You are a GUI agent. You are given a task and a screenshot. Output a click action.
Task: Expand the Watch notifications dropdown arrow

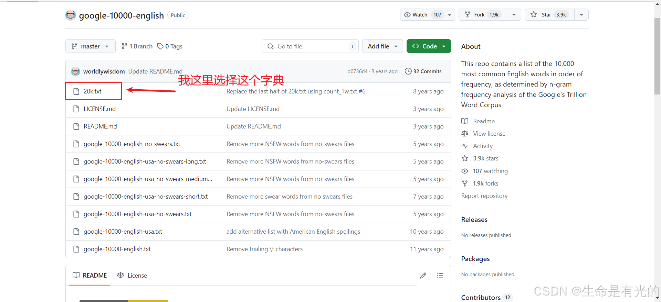coord(450,15)
